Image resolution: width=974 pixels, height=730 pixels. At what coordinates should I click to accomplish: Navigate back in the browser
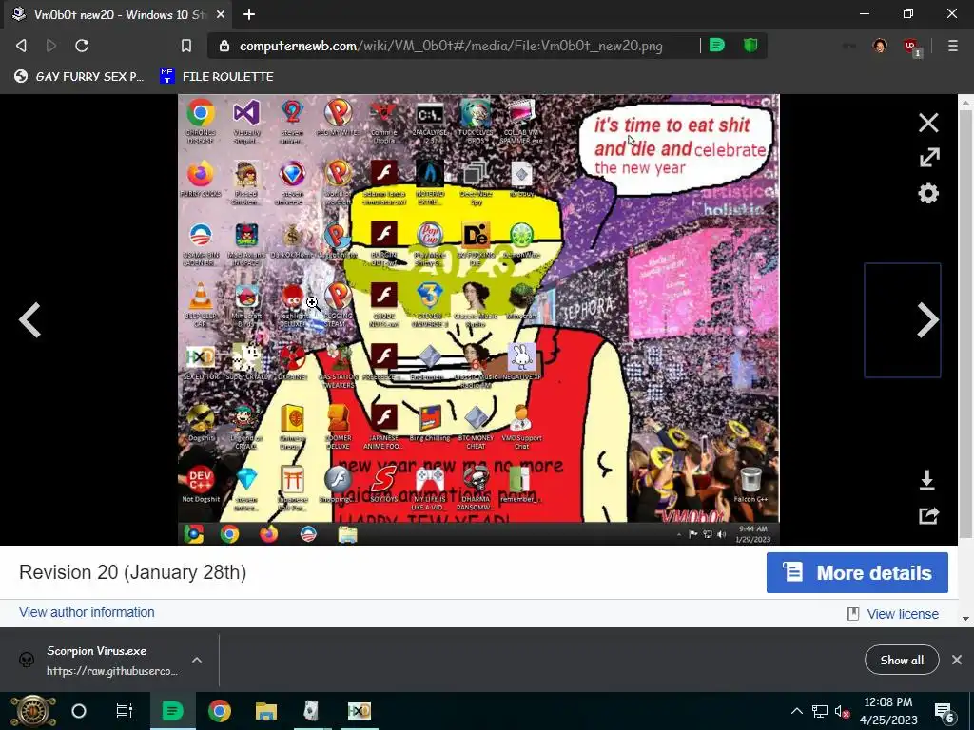21,46
